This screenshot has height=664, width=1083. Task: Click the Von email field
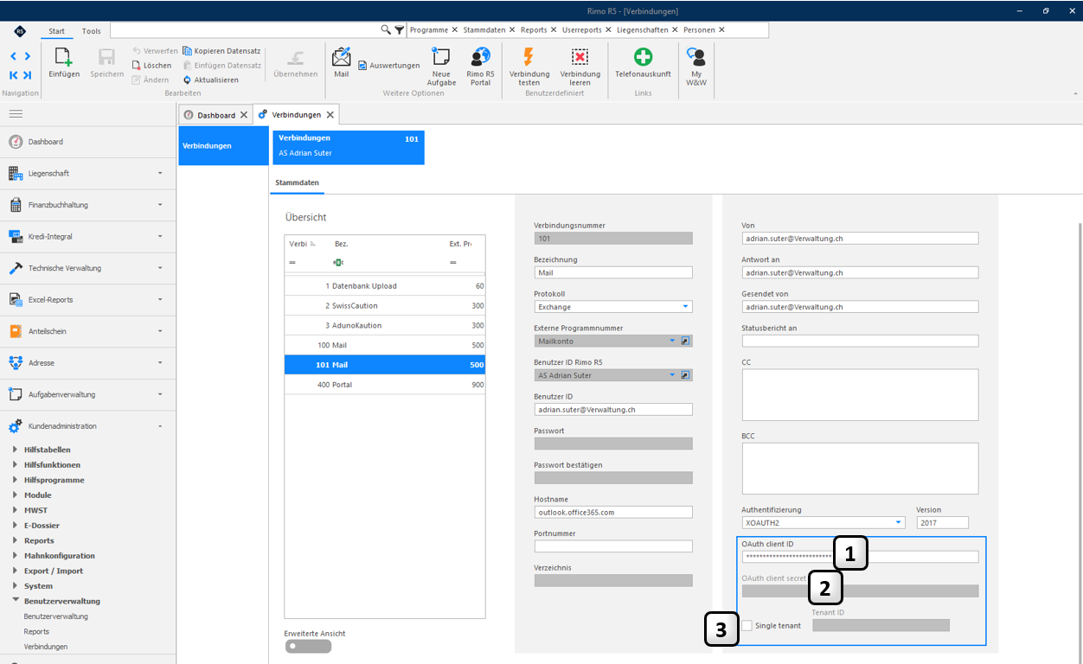(860, 239)
